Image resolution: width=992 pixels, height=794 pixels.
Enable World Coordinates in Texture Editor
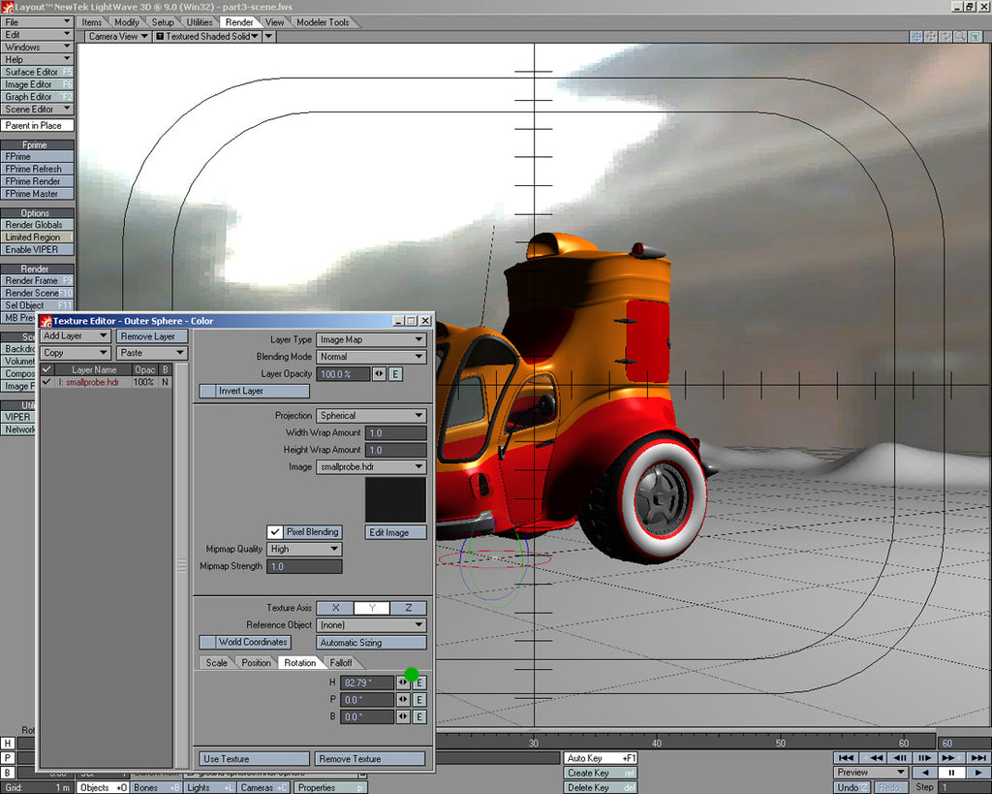click(x=245, y=642)
